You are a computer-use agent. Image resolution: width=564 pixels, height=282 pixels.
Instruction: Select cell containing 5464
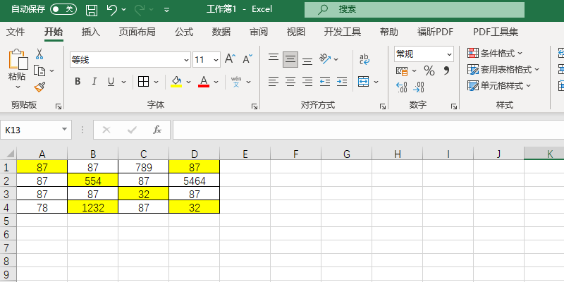click(195, 180)
